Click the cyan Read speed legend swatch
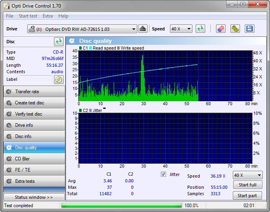270x212 pixels. click(x=90, y=48)
